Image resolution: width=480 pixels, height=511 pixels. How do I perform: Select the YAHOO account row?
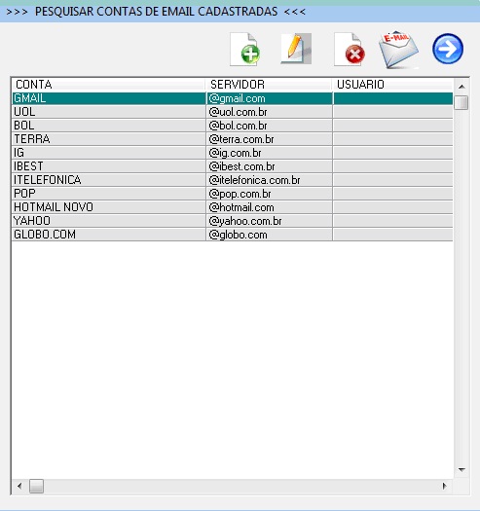click(232, 221)
